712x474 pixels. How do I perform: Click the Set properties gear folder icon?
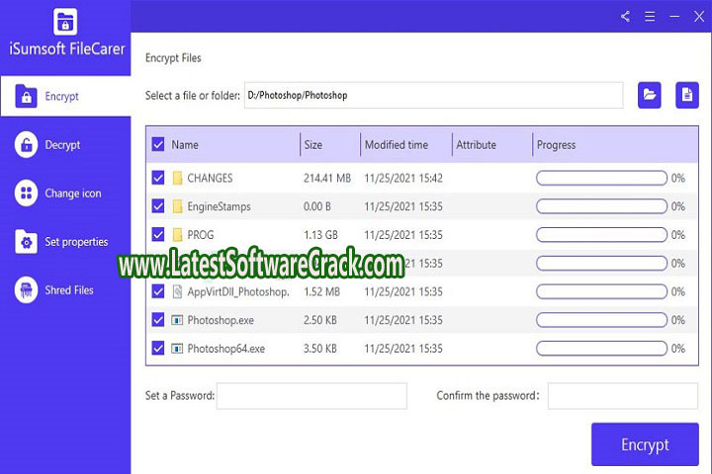pyautogui.click(x=26, y=241)
